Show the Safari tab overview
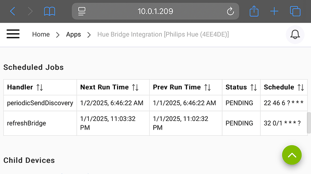The image size is (311, 174). (x=295, y=11)
